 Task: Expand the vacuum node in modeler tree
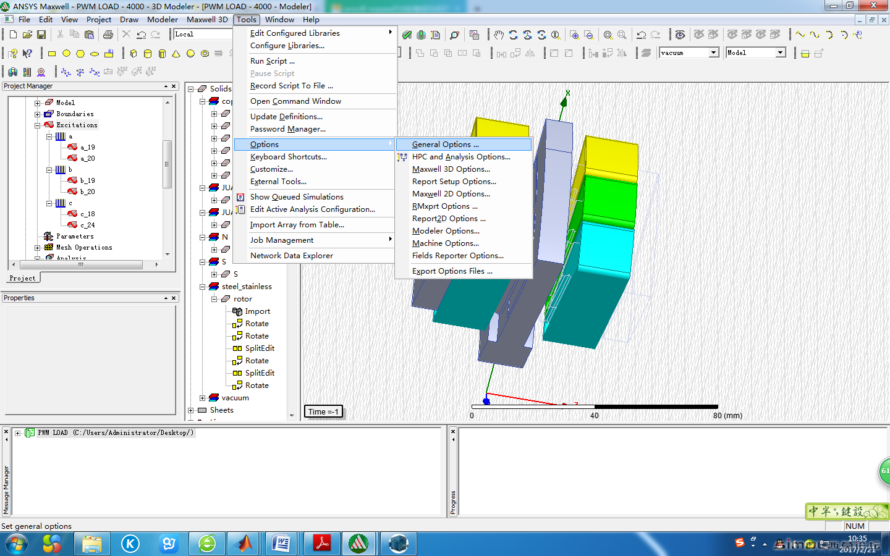click(x=202, y=398)
